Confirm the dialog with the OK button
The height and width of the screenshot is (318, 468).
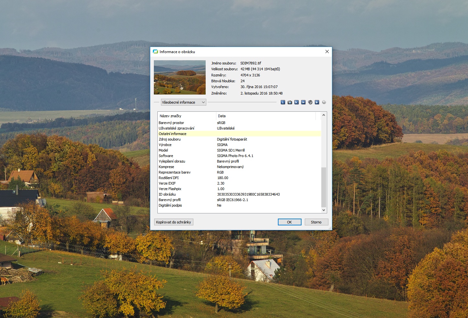(x=290, y=222)
